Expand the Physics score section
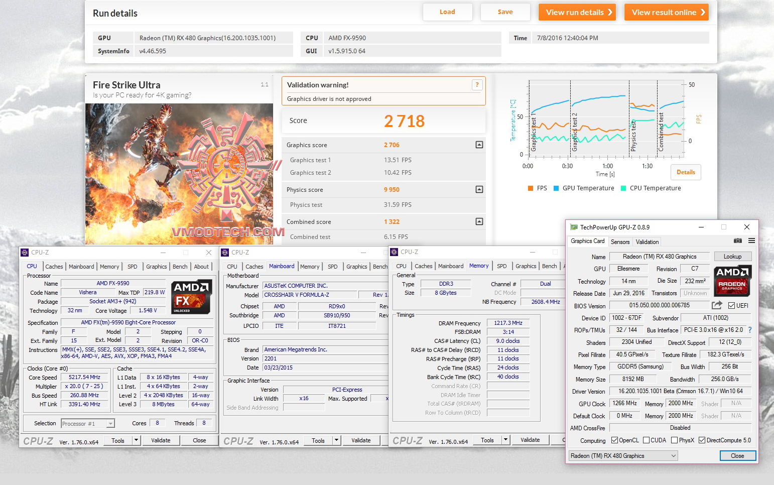The width and height of the screenshot is (774, 485). click(x=479, y=189)
